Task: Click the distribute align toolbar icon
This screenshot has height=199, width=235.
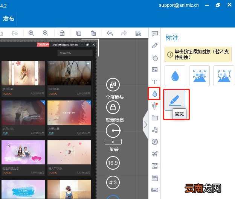Action: [15, 33]
